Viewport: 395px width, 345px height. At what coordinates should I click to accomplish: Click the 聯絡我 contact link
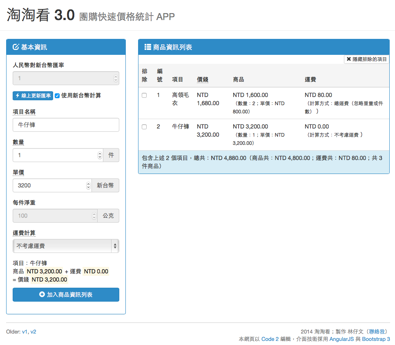coord(377,332)
